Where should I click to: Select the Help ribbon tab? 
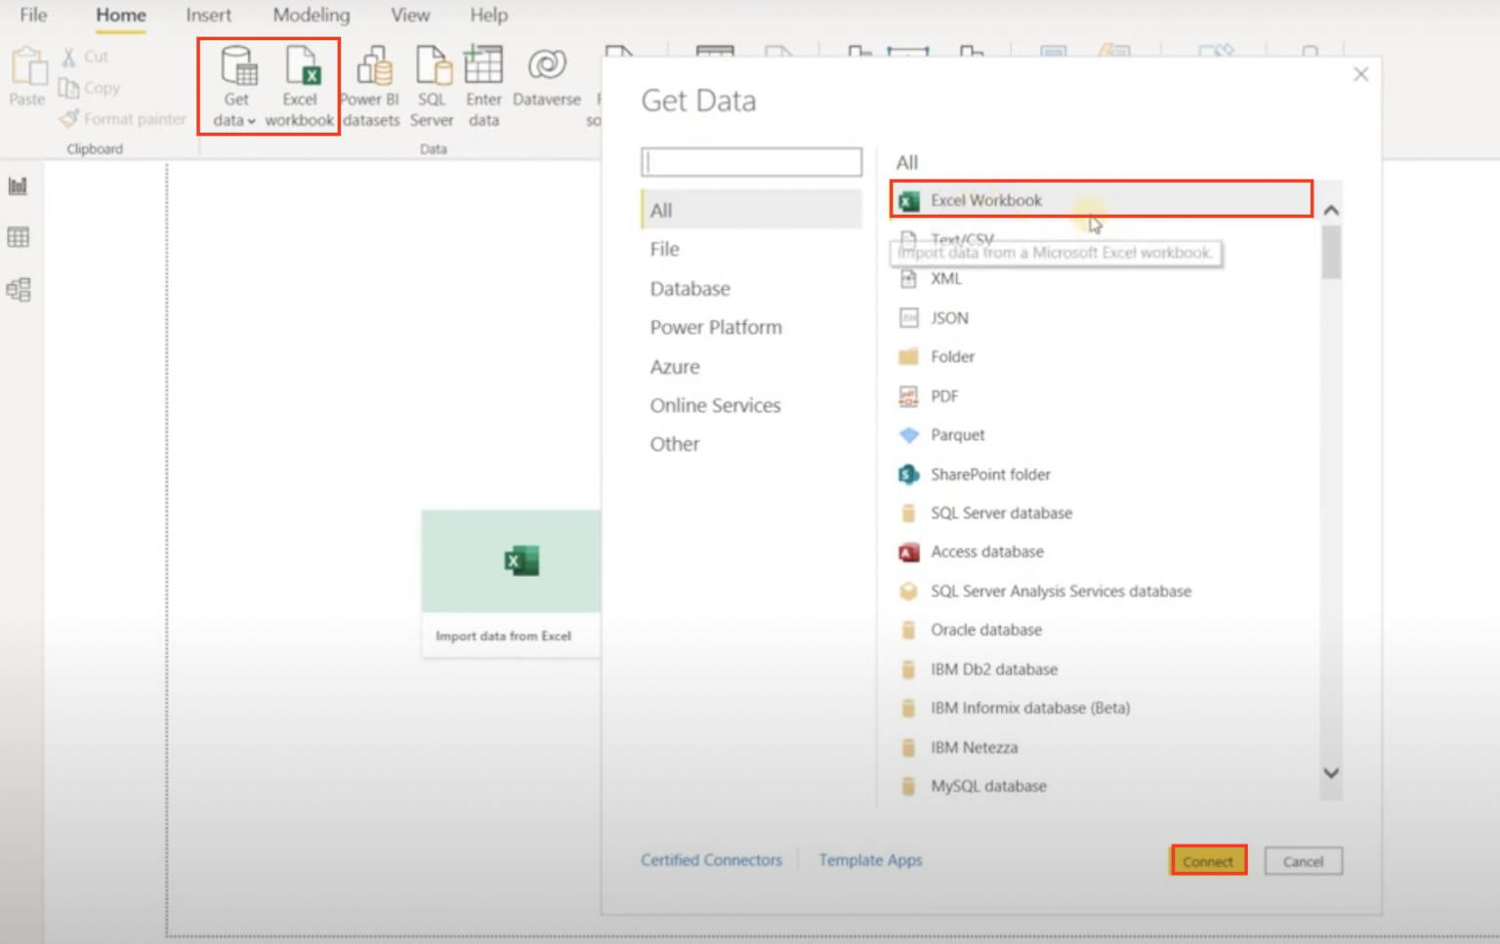488,15
